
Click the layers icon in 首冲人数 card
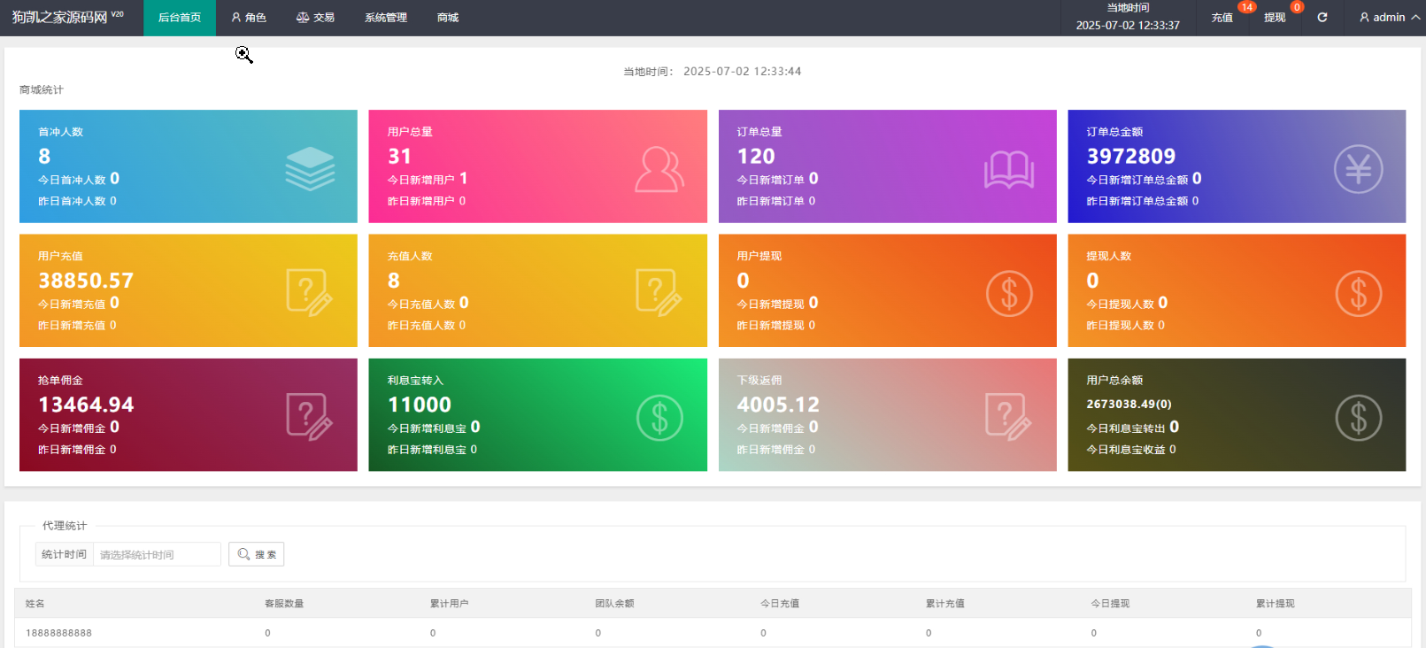coord(310,168)
